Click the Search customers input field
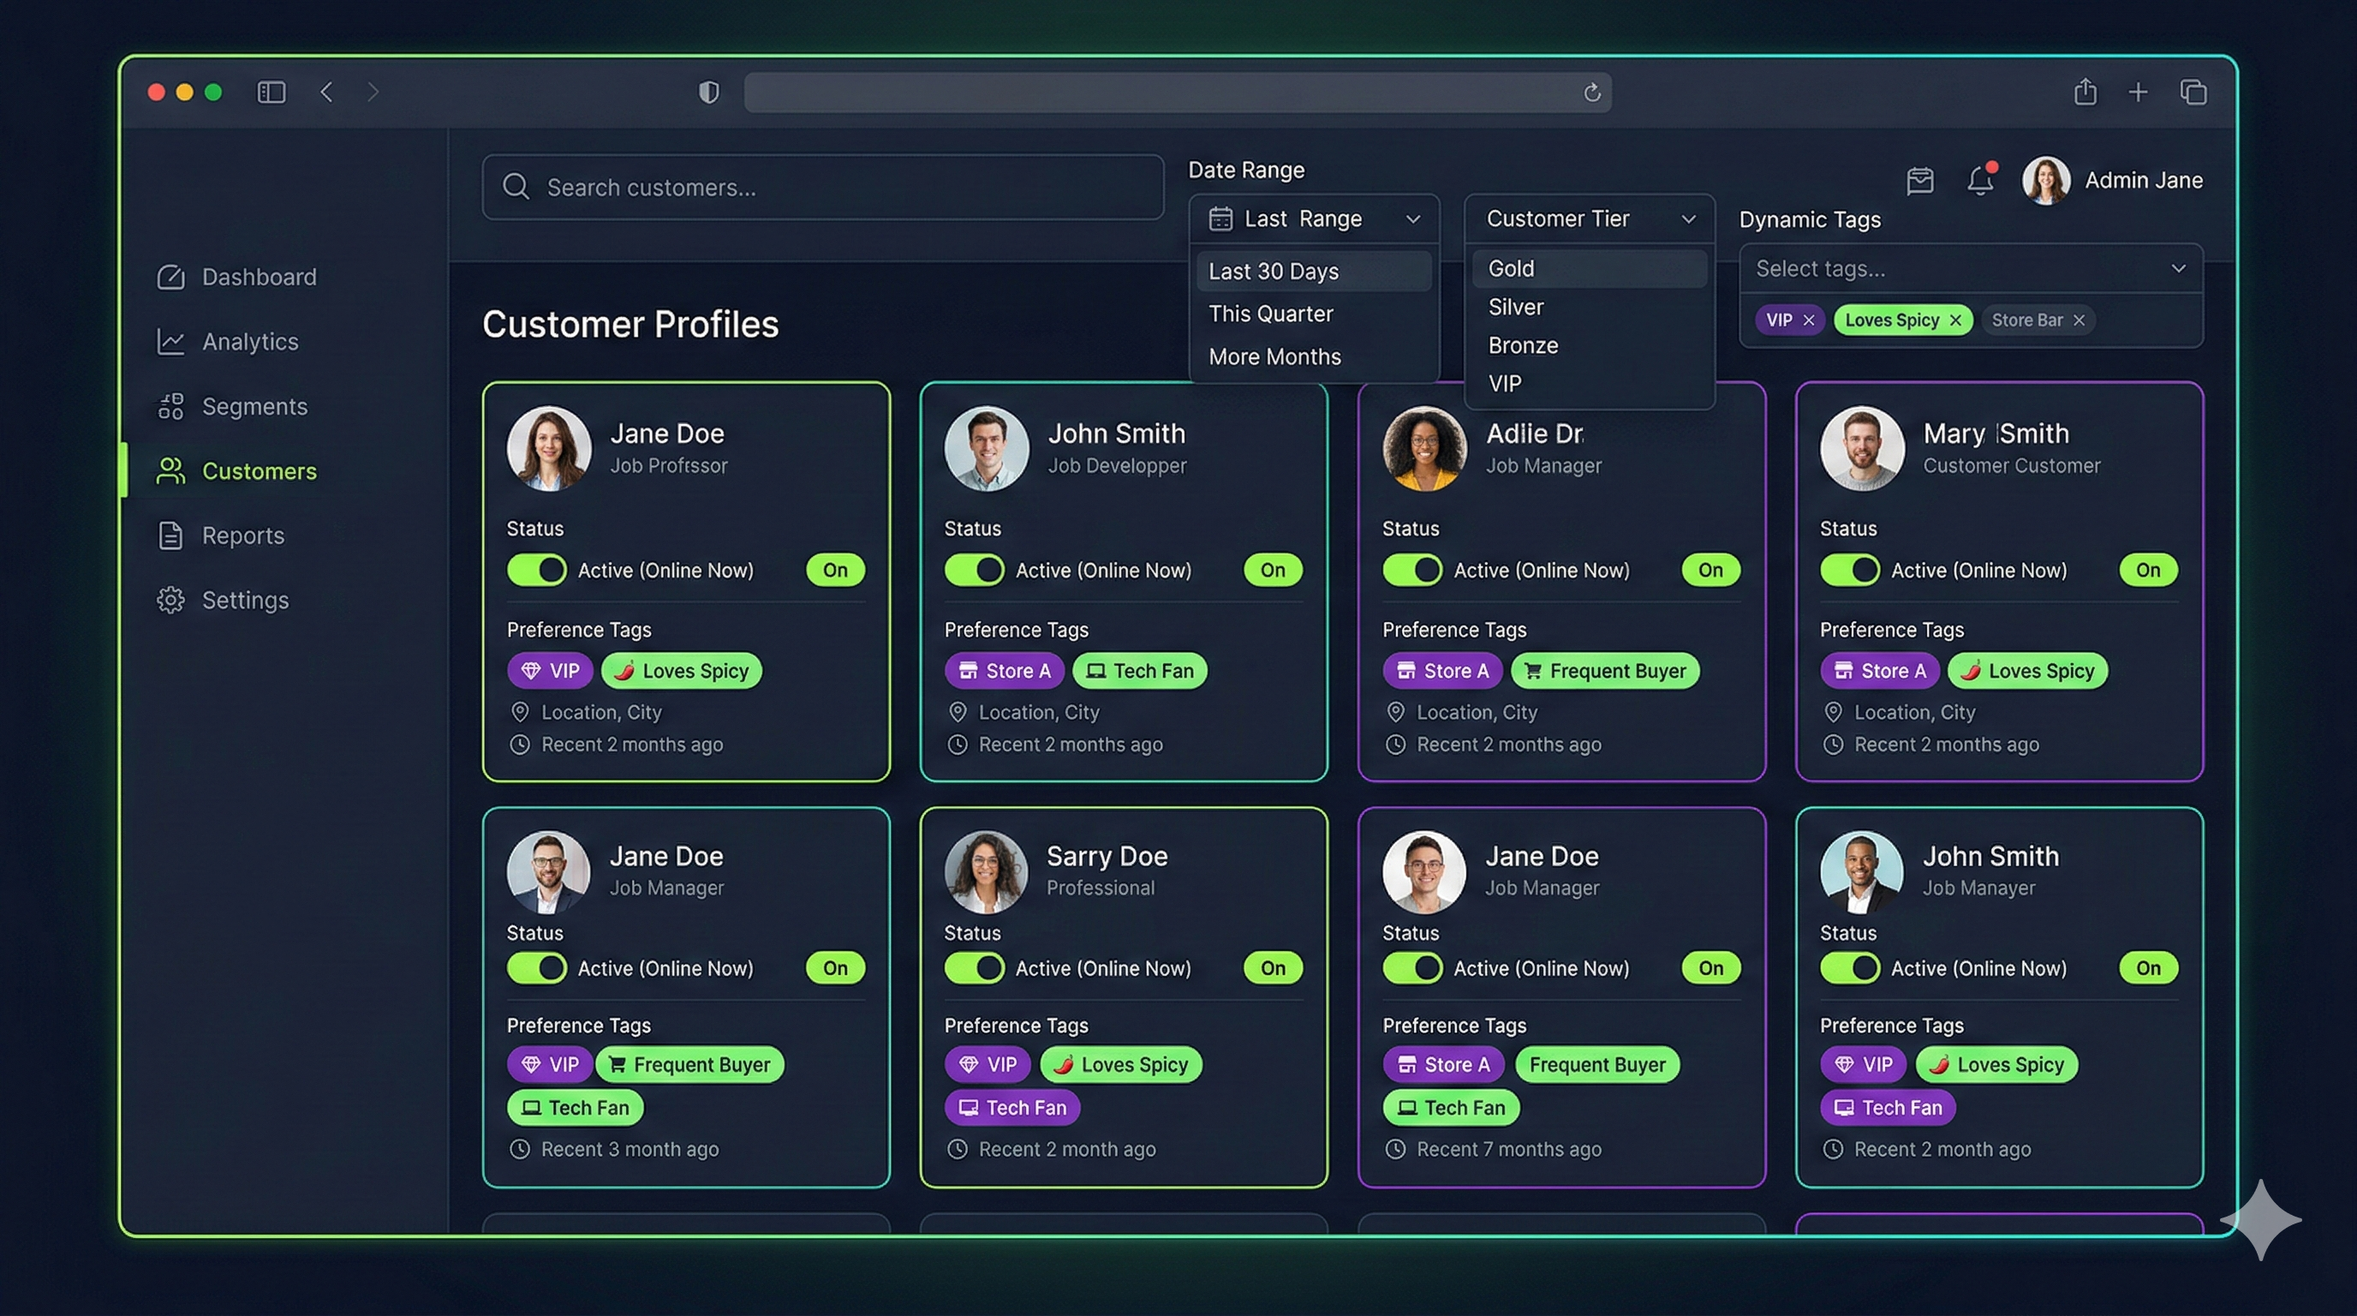Viewport: 2357px width, 1316px height. pos(821,188)
